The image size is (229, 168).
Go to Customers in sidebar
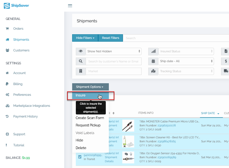tap(21, 50)
